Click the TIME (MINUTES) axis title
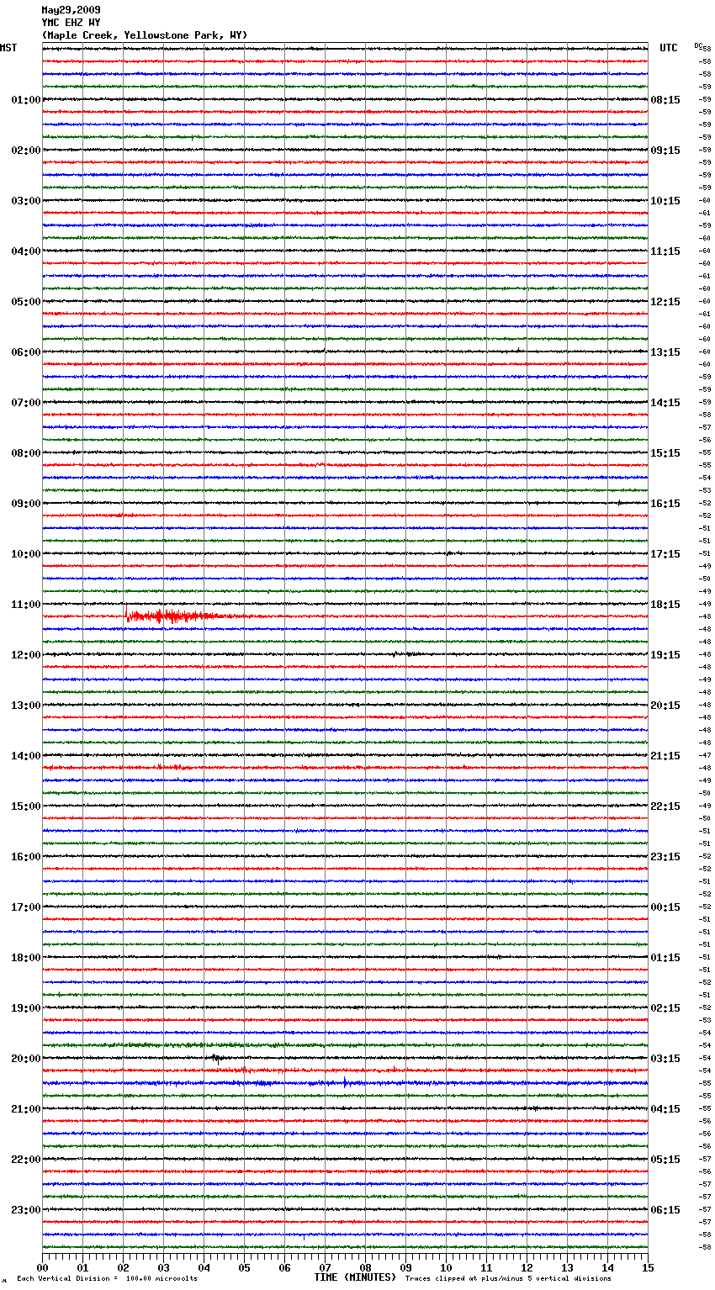 355,1277
